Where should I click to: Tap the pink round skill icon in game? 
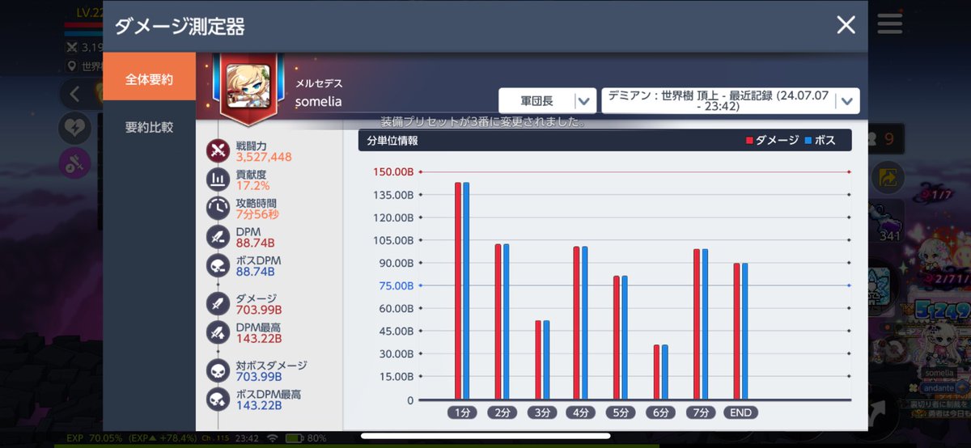74,164
